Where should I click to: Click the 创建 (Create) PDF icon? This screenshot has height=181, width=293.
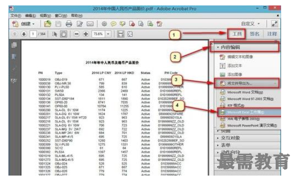coord(15,24)
